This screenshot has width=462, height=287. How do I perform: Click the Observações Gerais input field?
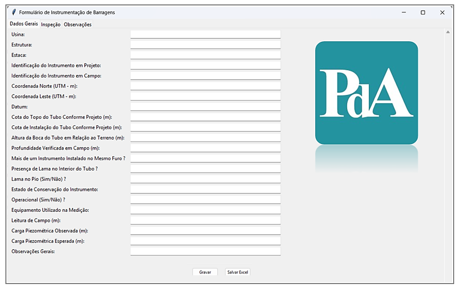pyautogui.click(x=205, y=251)
